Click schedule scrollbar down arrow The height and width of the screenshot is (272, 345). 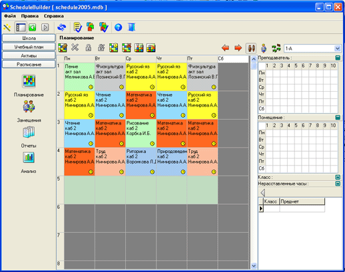pos(254,265)
